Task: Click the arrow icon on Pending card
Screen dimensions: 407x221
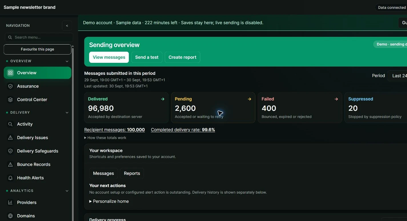Action: click(249, 99)
